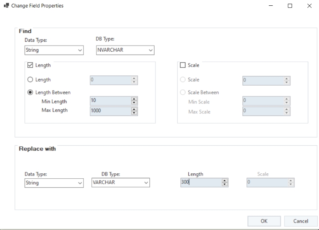This screenshot has height=230, width=319.
Task: Decrease Replace with Length using down arrow
Action: 224,184
